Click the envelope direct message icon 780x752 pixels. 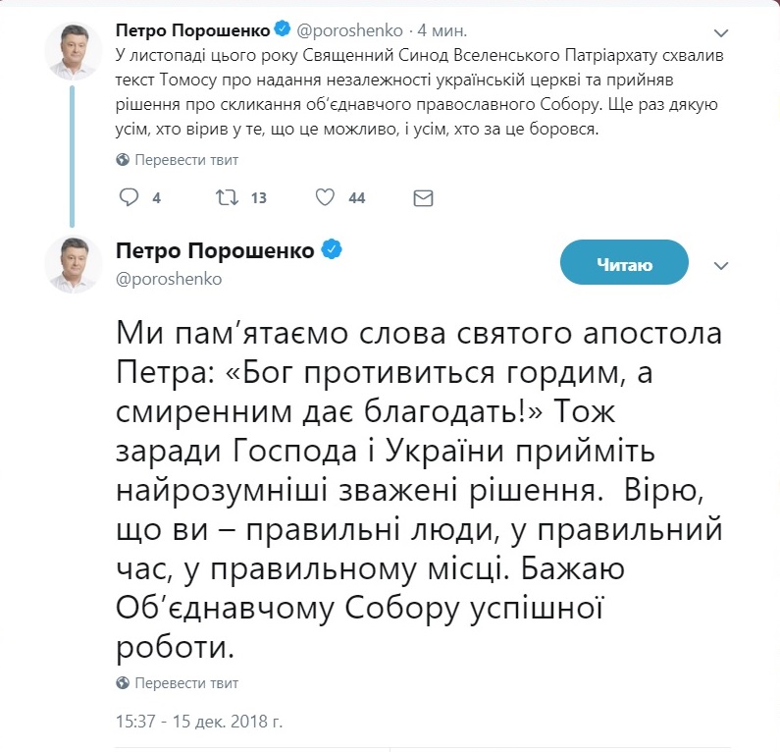click(x=423, y=197)
